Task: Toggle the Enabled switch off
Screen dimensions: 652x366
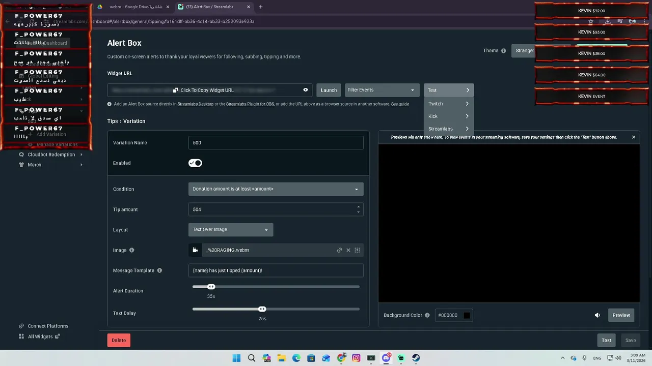Action: tap(195, 163)
